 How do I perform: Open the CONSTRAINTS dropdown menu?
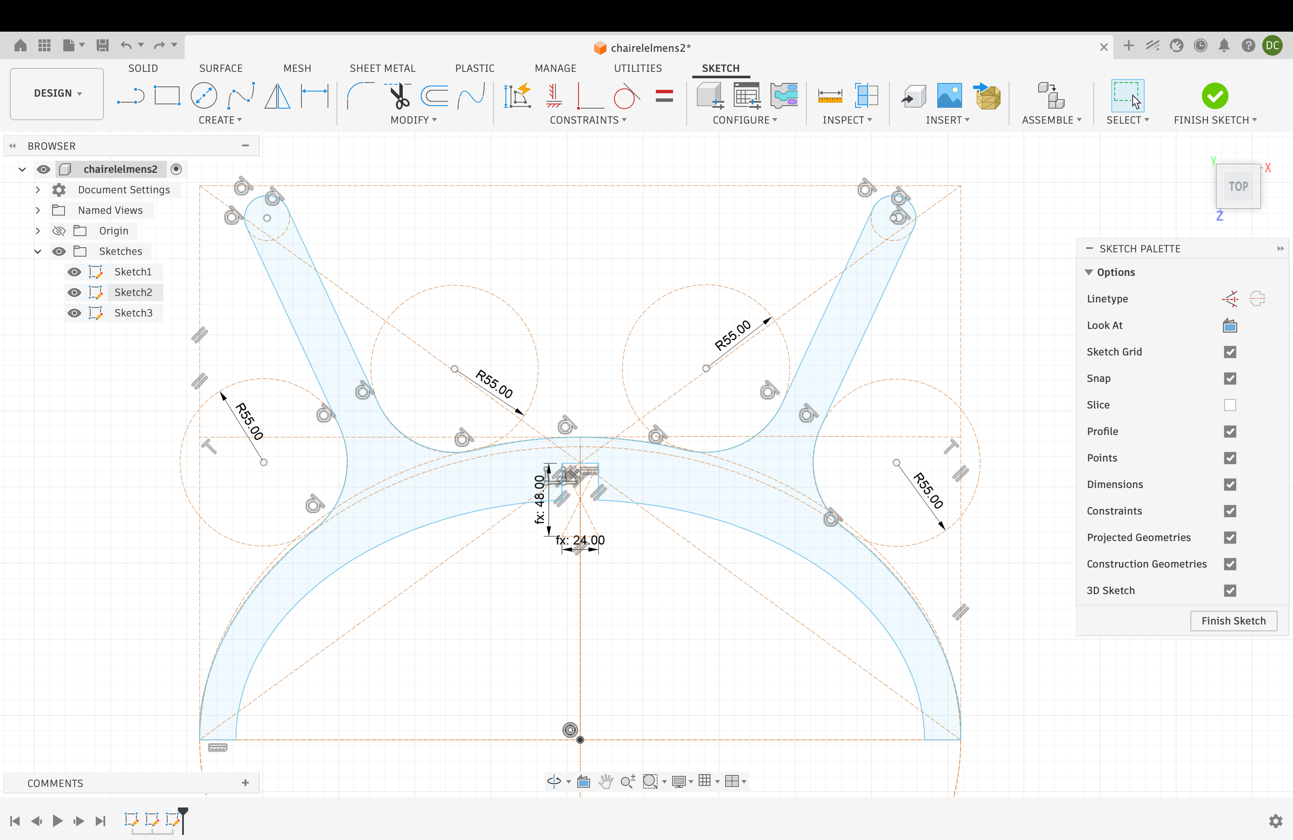pyautogui.click(x=588, y=120)
